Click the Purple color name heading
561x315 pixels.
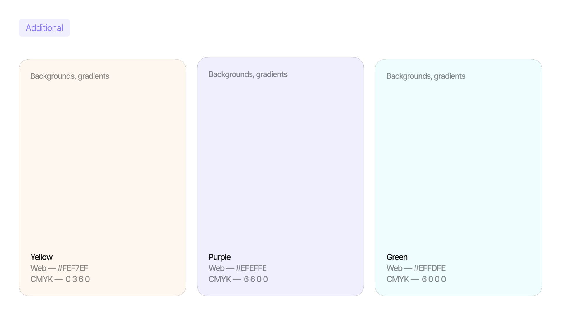[219, 257]
